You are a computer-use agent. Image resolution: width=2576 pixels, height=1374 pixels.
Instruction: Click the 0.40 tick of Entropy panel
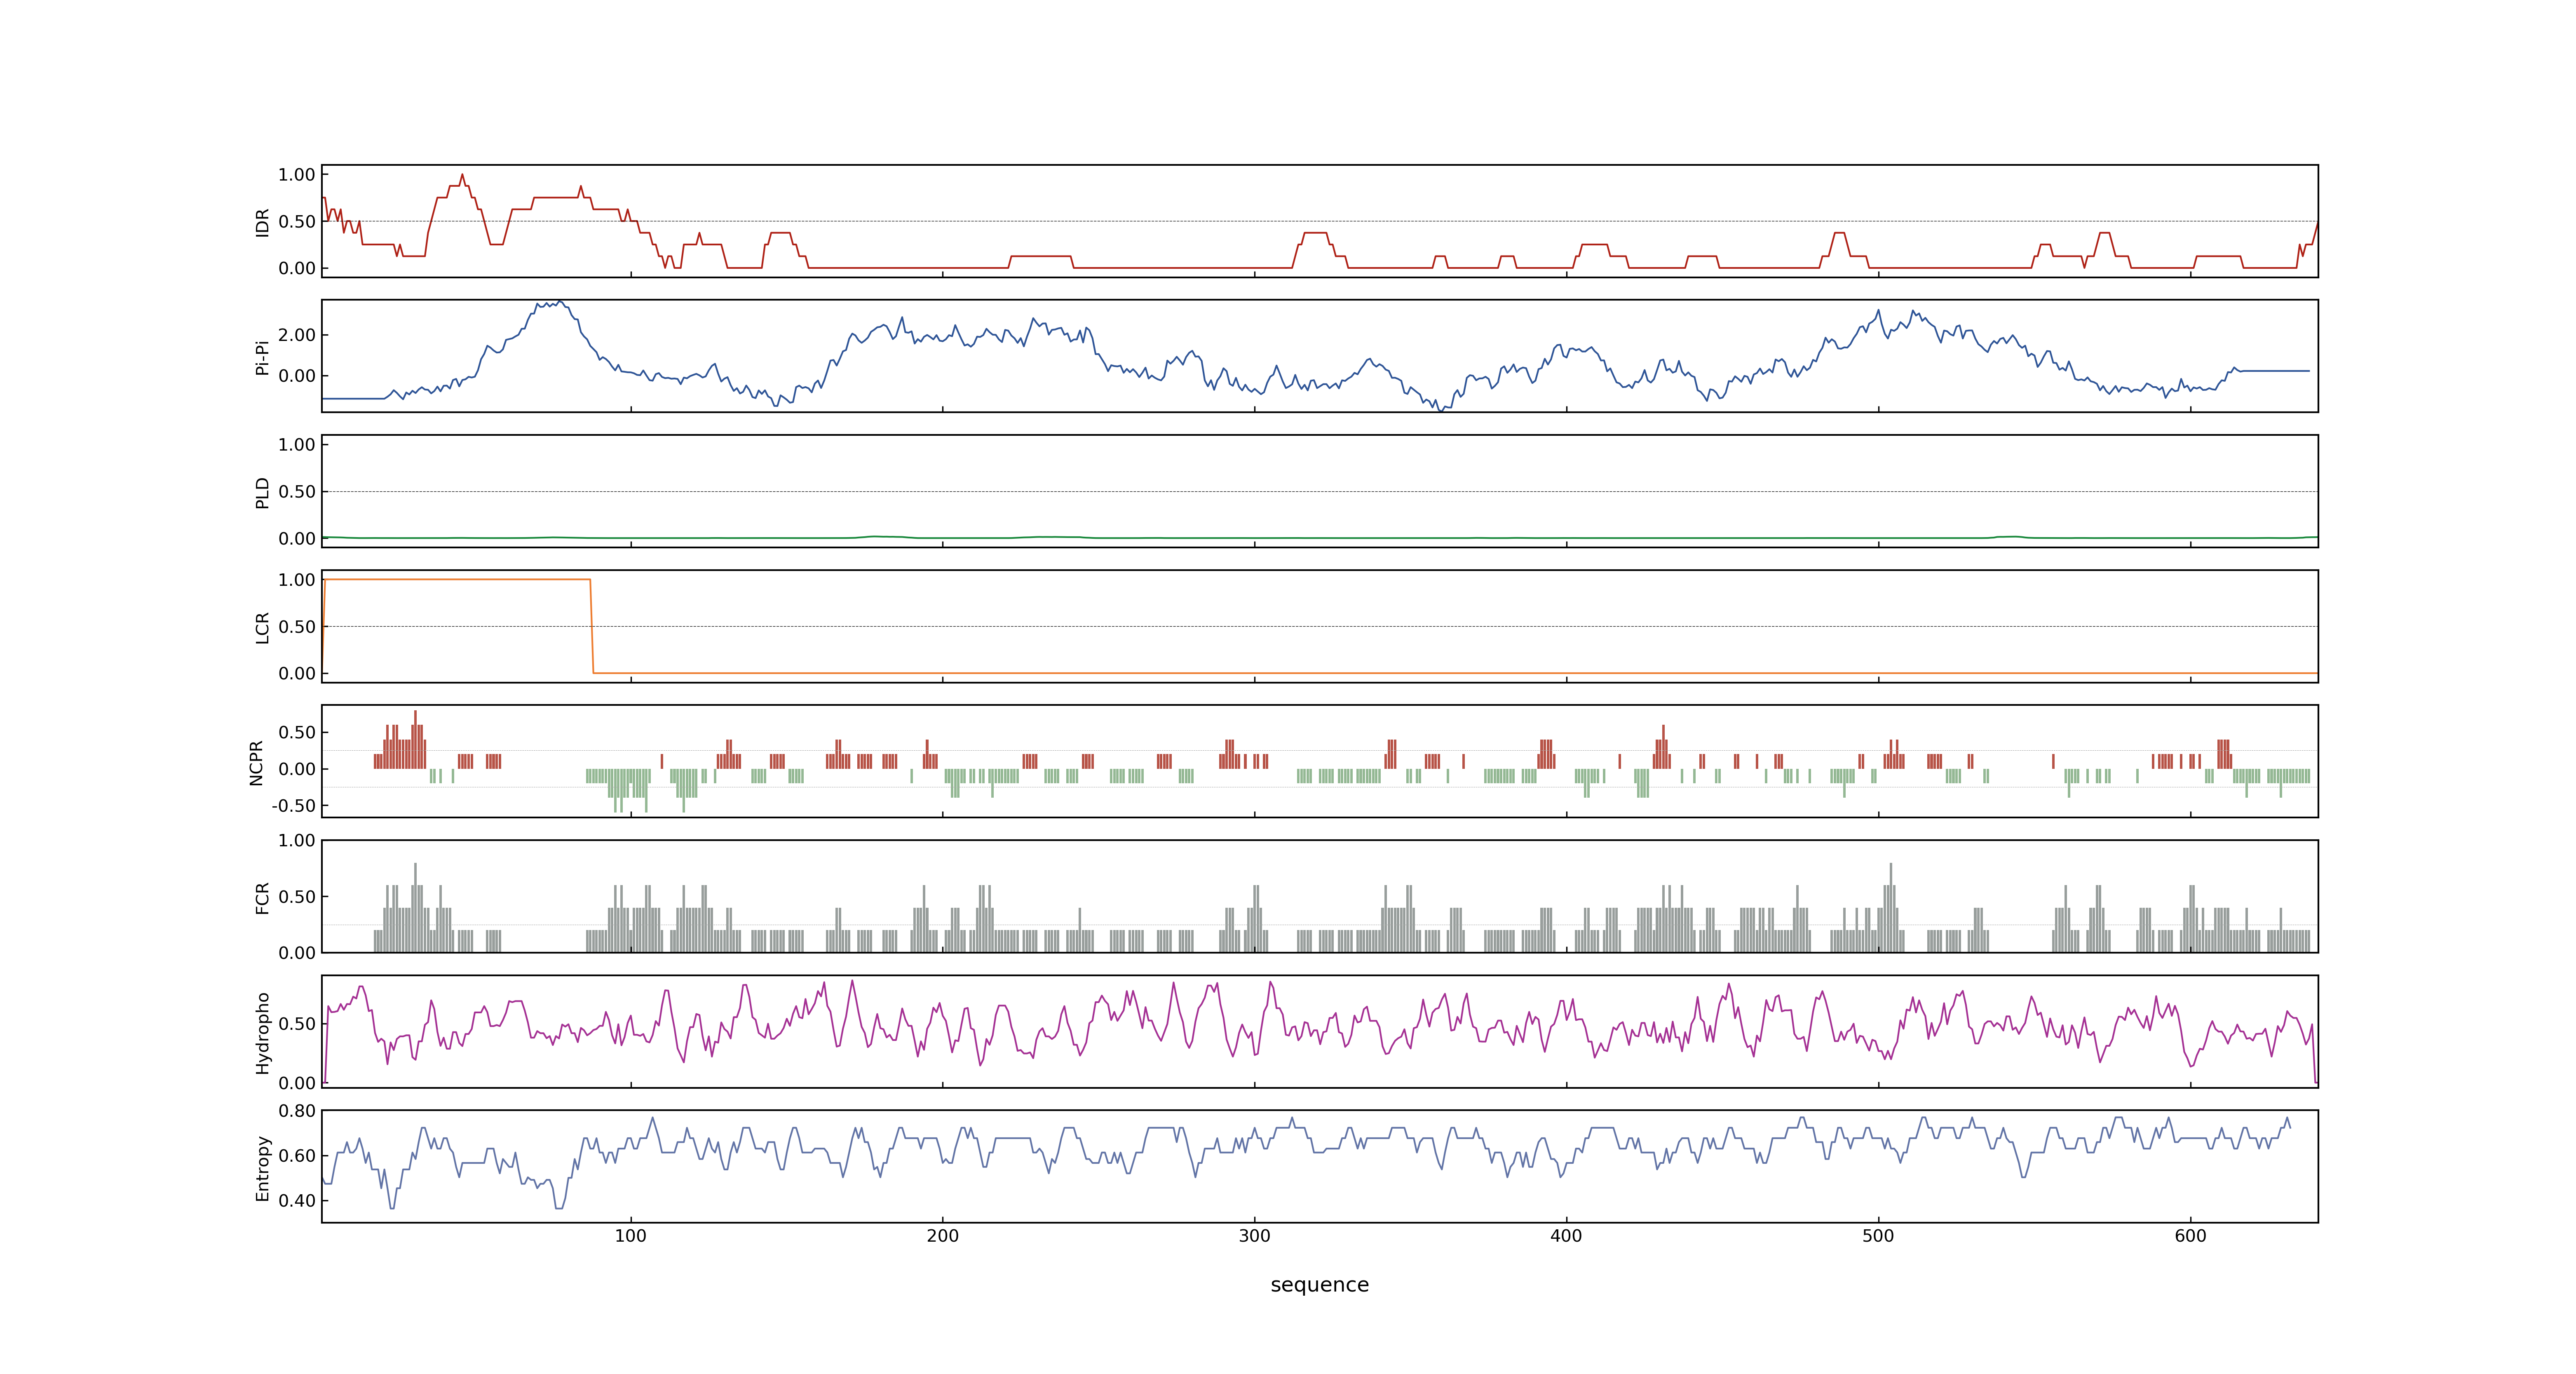[297, 1201]
